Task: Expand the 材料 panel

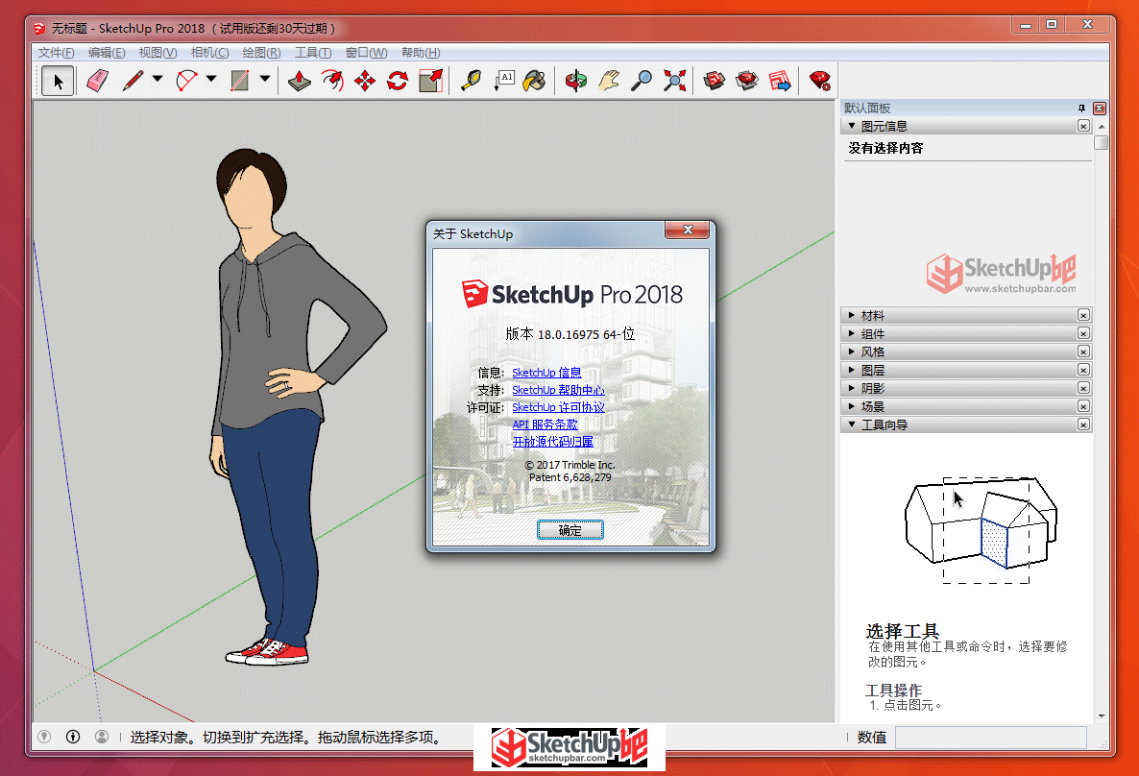Action: tap(851, 315)
